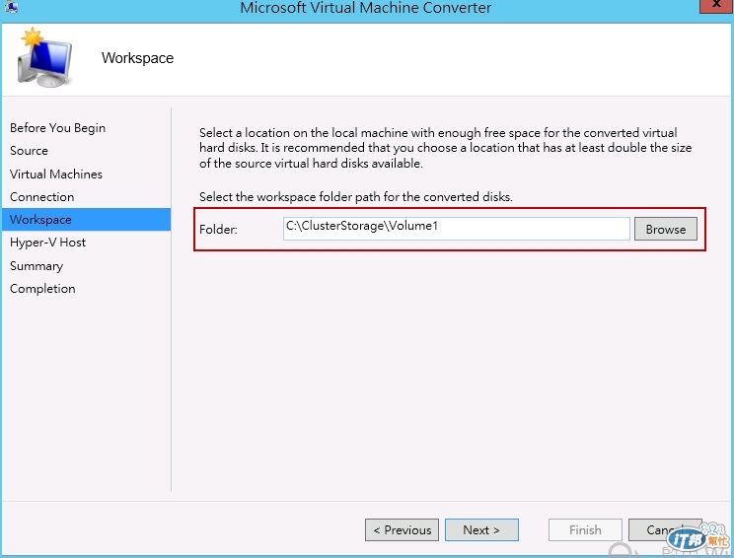This screenshot has height=558, width=734.
Task: Return to the Previous wizard page
Action: (402, 530)
